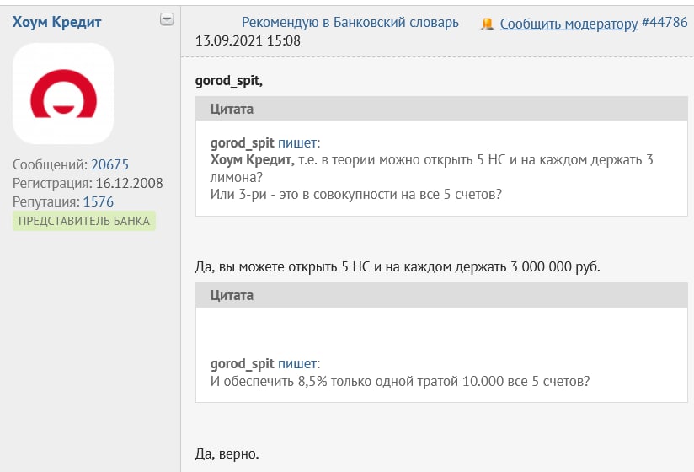This screenshot has height=472, width=694.
Task: Click Рекомендую в Банковский словарь
Action: point(350,22)
